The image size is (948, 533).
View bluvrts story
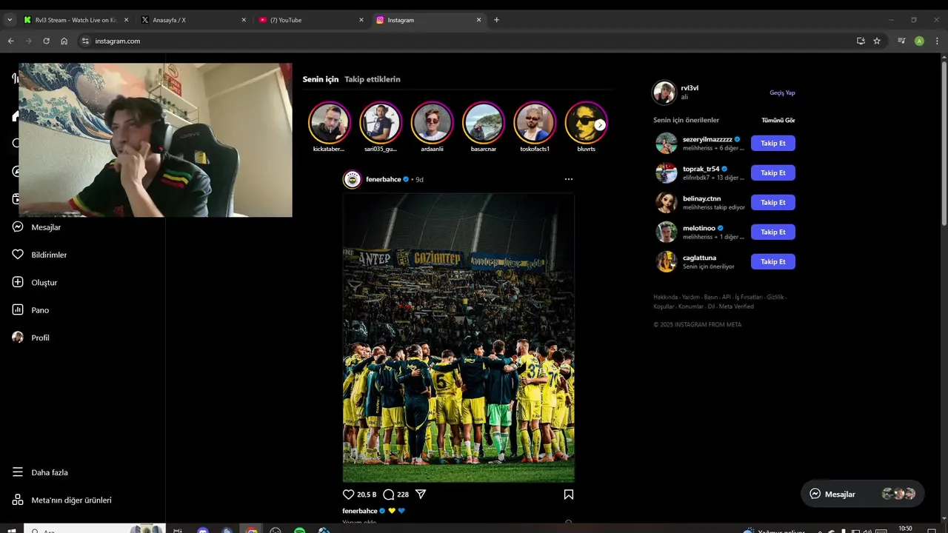[x=586, y=123]
